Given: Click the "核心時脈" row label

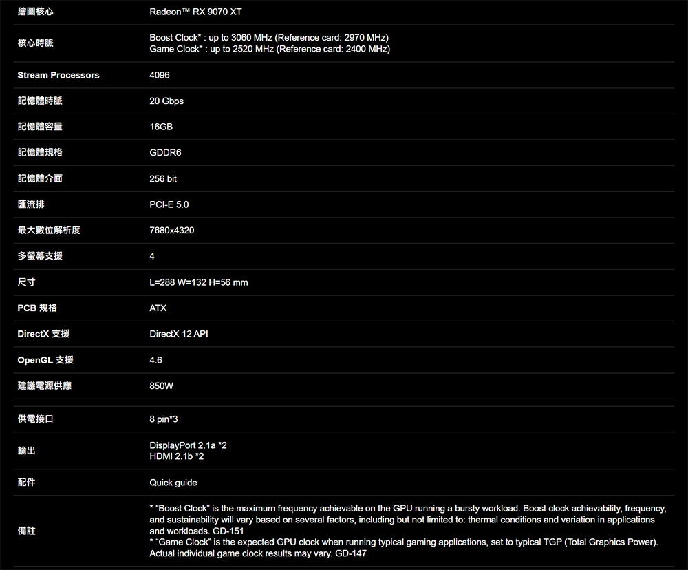Looking at the screenshot, I should pos(36,43).
